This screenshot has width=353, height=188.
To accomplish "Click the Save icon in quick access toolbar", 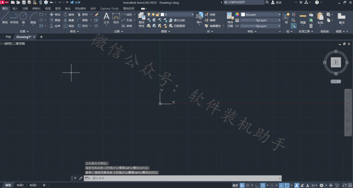I will [24, 2].
